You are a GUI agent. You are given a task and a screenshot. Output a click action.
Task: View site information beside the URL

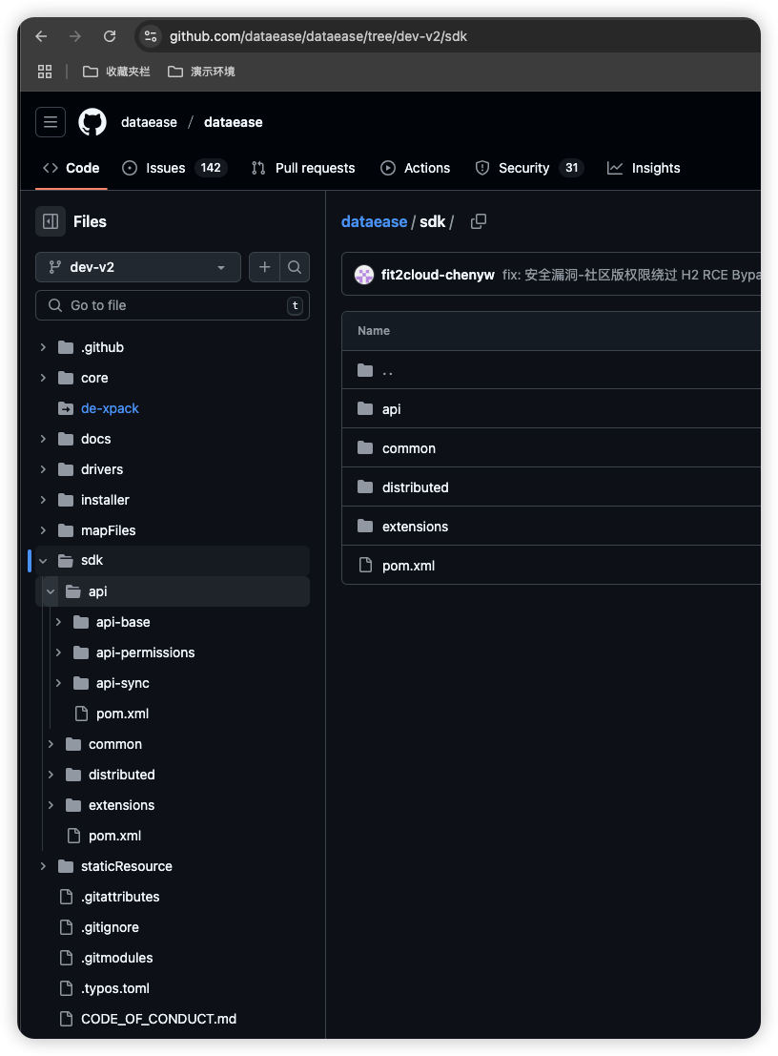pos(151,36)
